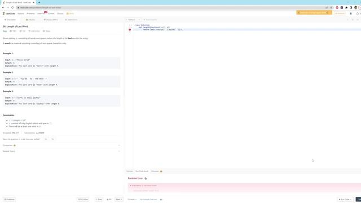Click the Share button

tap(46, 31)
